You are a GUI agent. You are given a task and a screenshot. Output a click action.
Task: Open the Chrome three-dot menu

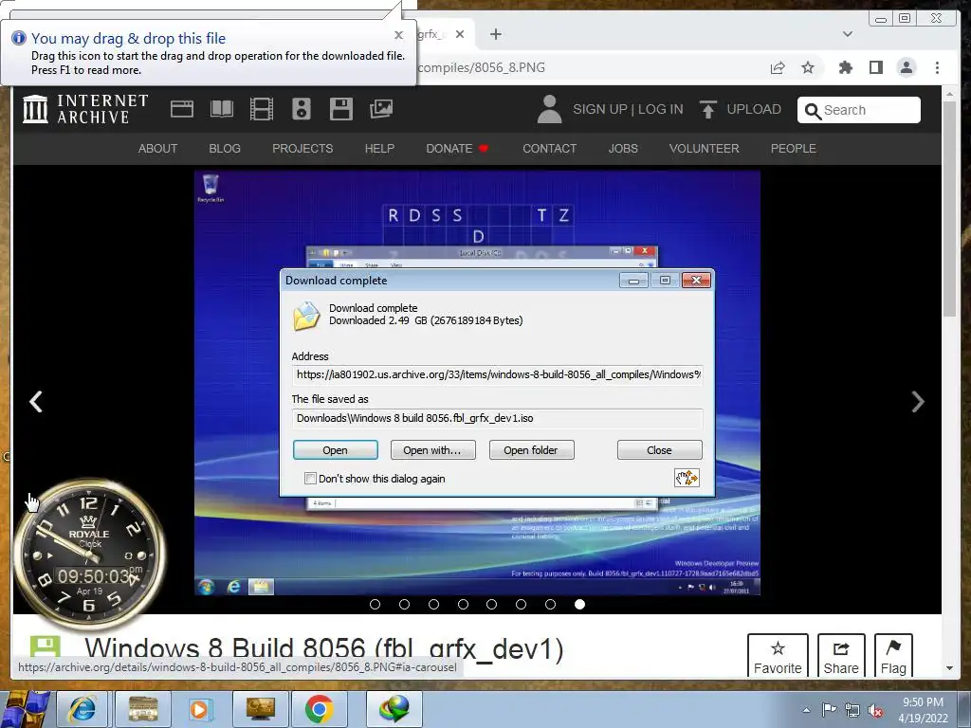(x=937, y=67)
